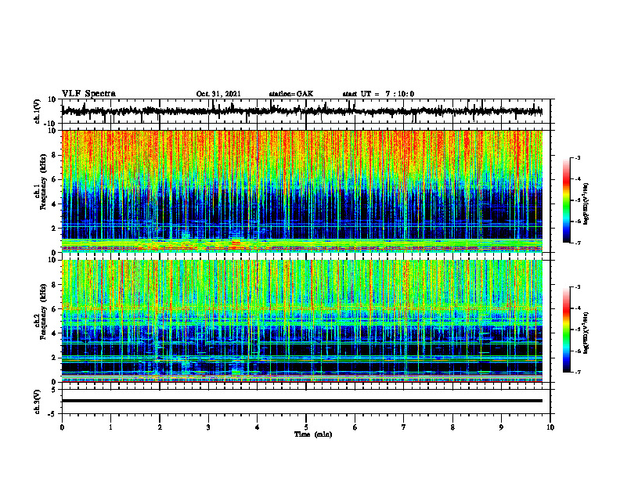Click time axis tick label "4"
This screenshot has height=479, width=620.
[258, 427]
